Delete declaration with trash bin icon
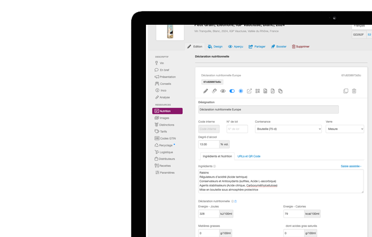This screenshot has width=372, height=237. [x=354, y=91]
